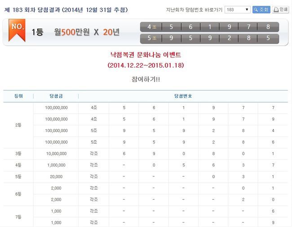
Task: Click the 6등 rank cell
Action: (18, 194)
